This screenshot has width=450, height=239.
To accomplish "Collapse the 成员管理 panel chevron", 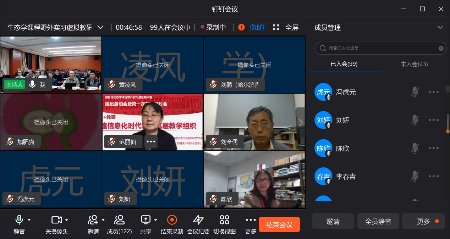I will tap(440, 27).
